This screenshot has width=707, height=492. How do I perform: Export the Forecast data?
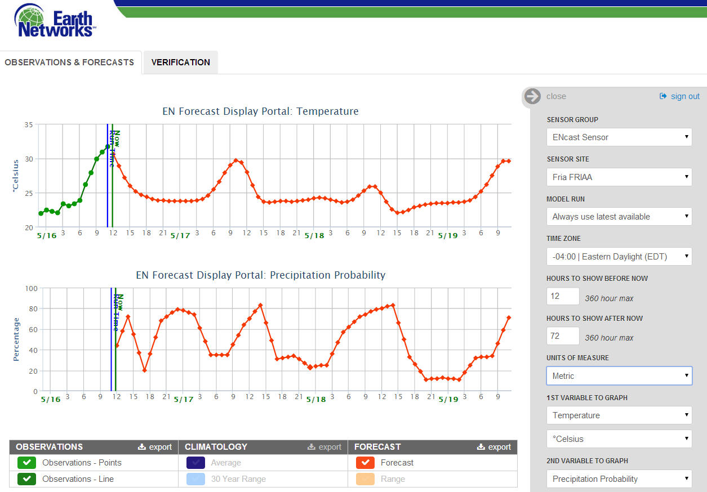(x=494, y=447)
